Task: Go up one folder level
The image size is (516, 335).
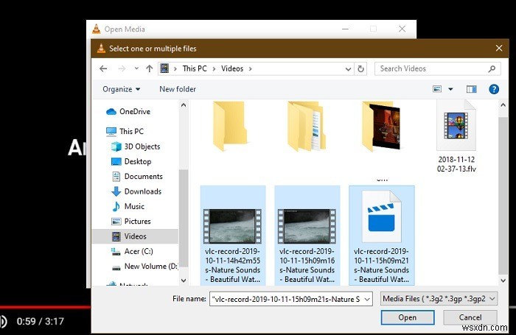Action: [150, 68]
